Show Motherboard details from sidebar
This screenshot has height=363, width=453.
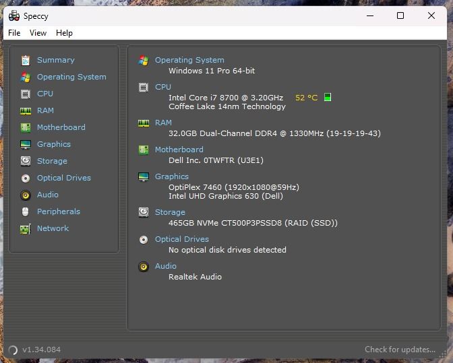pos(61,127)
